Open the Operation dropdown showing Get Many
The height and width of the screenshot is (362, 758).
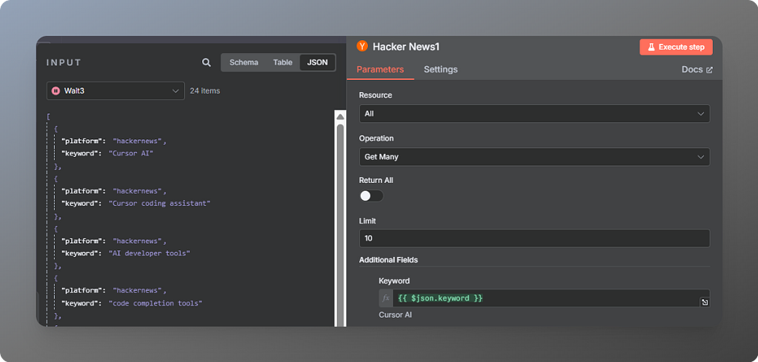(x=534, y=157)
